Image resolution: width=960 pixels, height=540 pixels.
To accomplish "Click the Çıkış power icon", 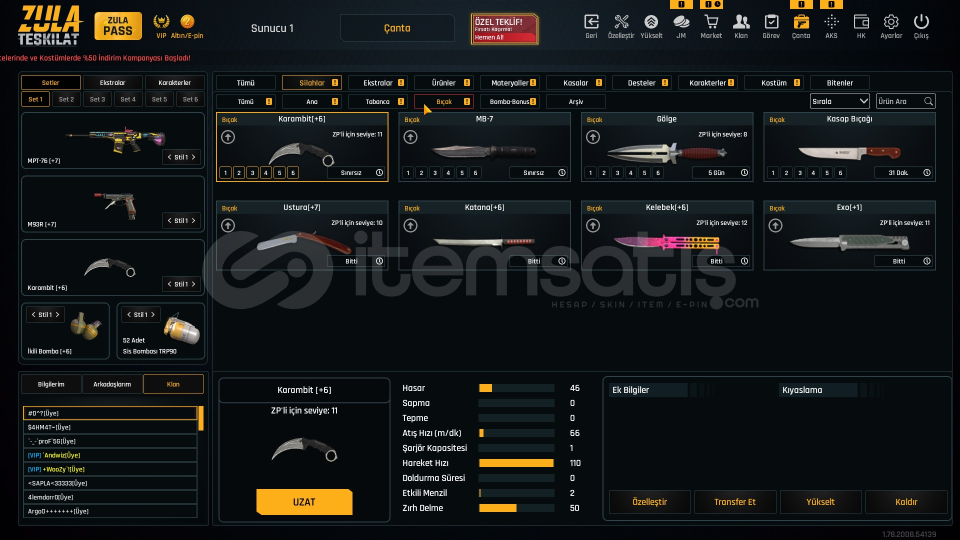I will click(x=921, y=22).
